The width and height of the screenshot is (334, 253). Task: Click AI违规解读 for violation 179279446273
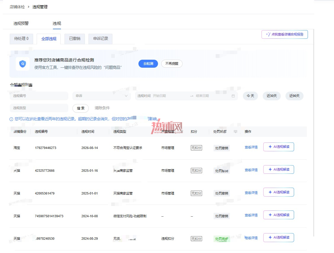[x=279, y=147]
